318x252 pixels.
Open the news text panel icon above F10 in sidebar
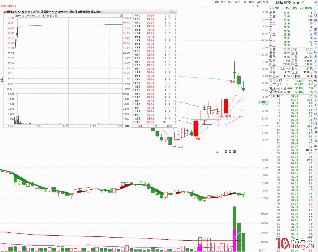[x=316, y=34]
